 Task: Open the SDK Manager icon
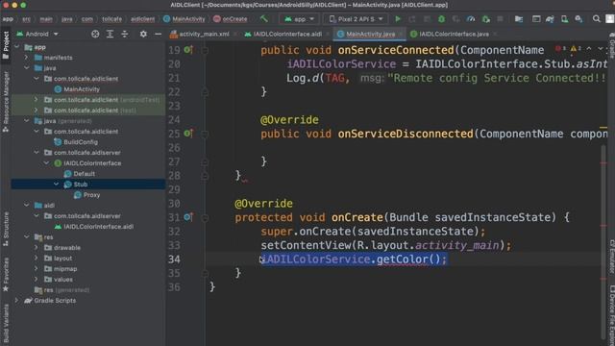click(x=578, y=19)
